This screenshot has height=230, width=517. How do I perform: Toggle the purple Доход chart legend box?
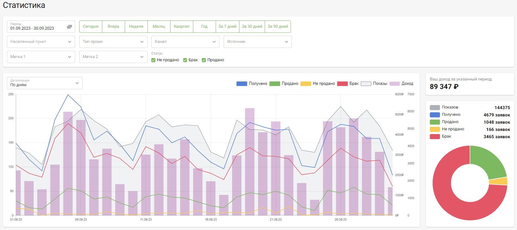point(394,84)
